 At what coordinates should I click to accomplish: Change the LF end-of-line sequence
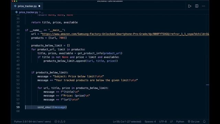tap(171, 122)
